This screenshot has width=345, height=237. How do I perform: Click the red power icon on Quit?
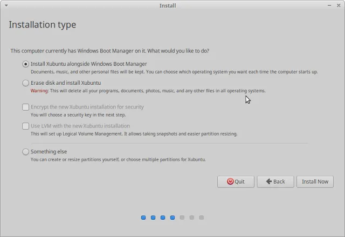pyautogui.click(x=230, y=181)
